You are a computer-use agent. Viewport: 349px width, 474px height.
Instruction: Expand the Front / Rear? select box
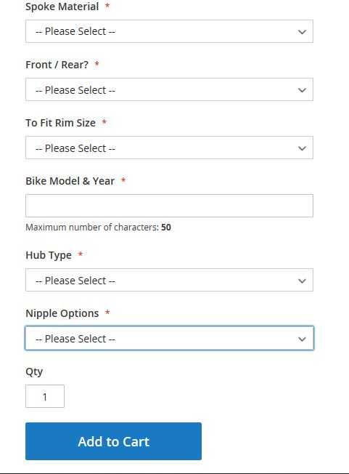click(169, 89)
